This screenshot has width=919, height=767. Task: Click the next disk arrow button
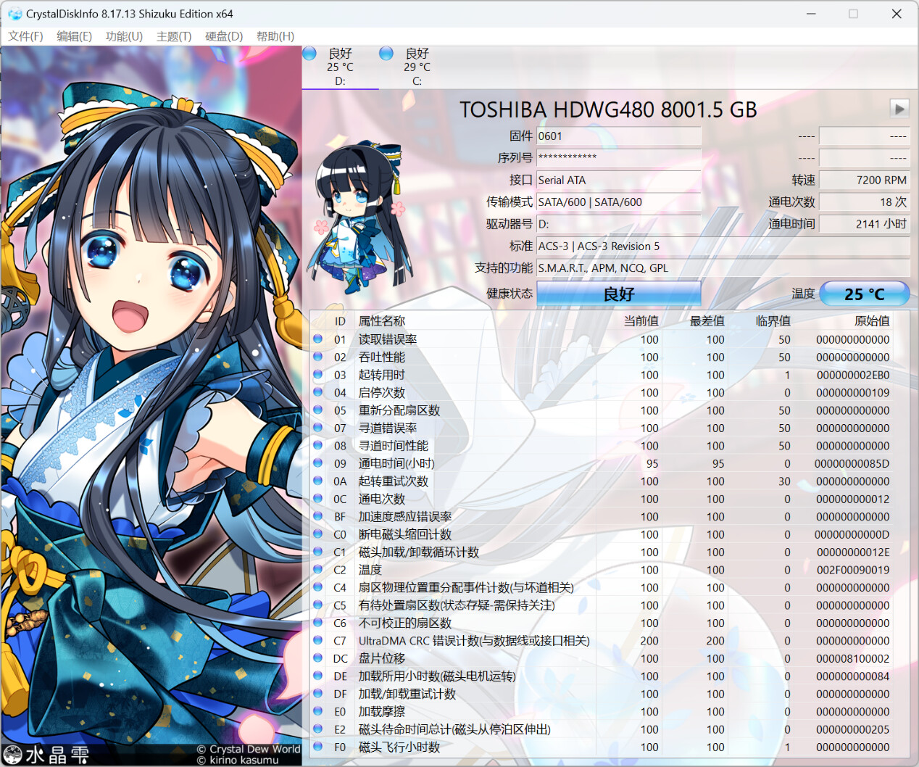pos(899,109)
